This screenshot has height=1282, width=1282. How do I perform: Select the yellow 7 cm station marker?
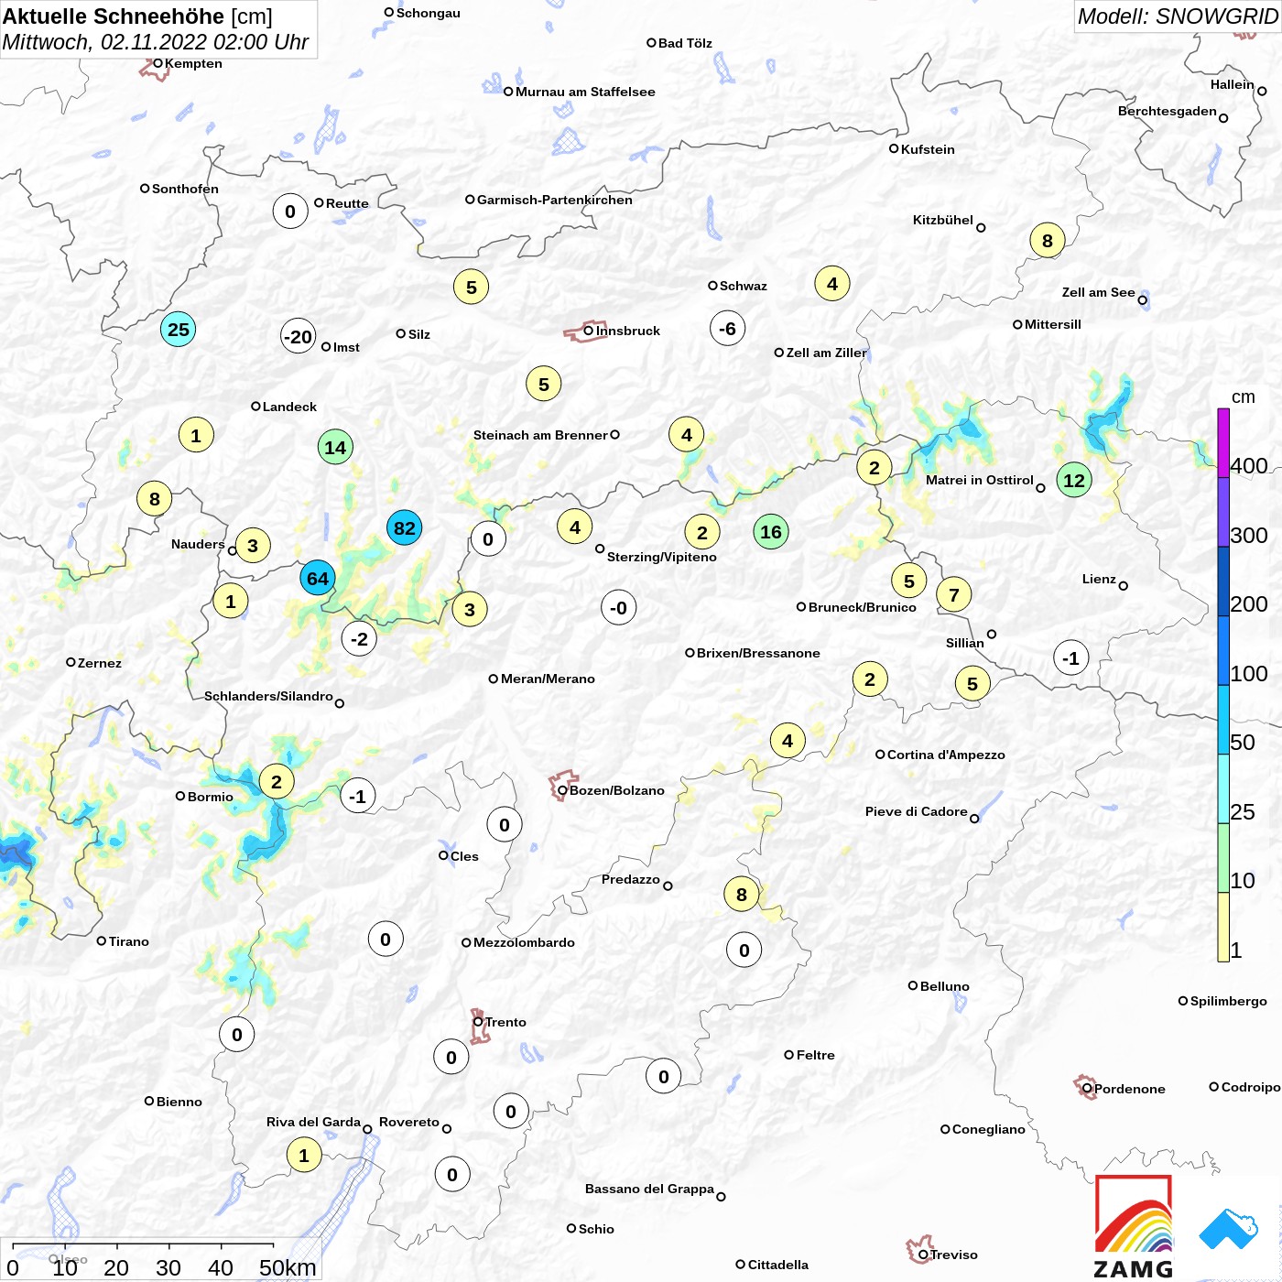pyautogui.click(x=954, y=595)
